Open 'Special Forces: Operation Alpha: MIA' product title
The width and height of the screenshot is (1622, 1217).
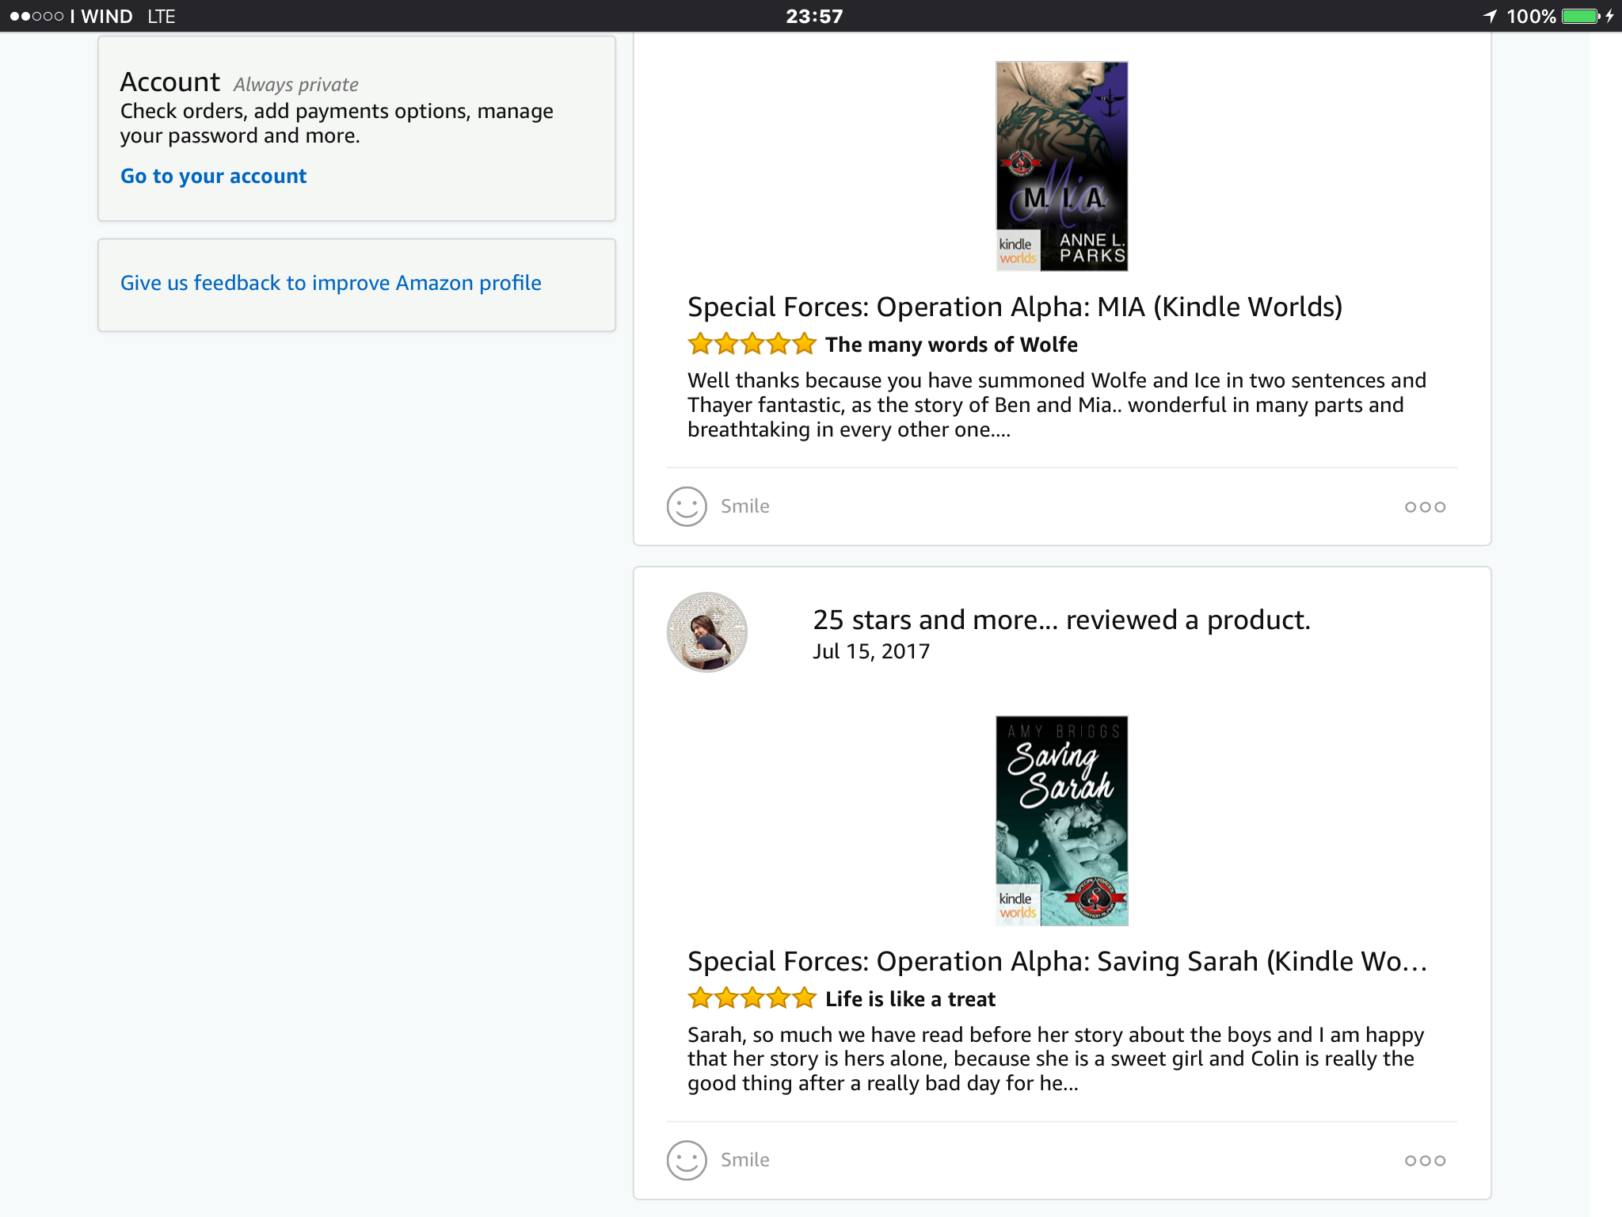pos(1015,307)
